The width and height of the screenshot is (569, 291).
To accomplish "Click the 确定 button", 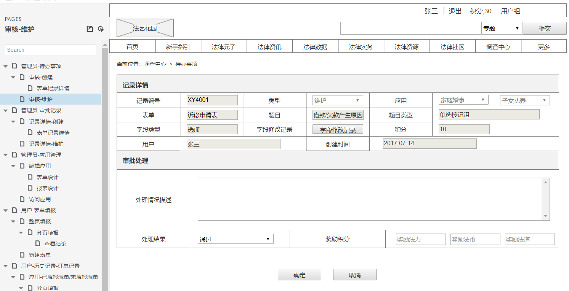I will click(x=300, y=275).
